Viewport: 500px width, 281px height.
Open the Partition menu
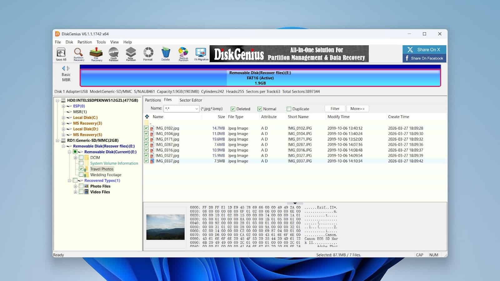(85, 42)
